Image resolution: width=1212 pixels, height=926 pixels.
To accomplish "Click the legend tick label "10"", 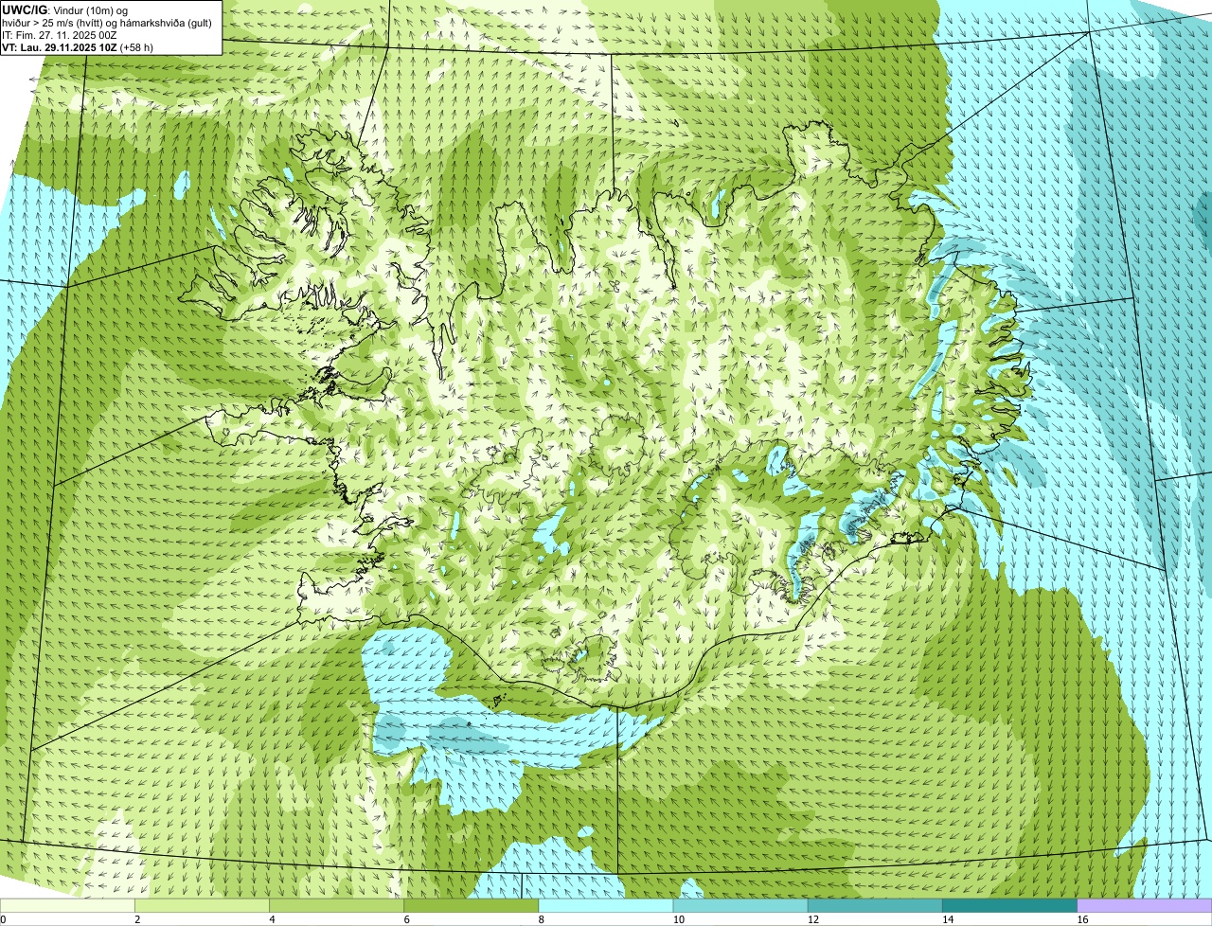I will click(679, 919).
